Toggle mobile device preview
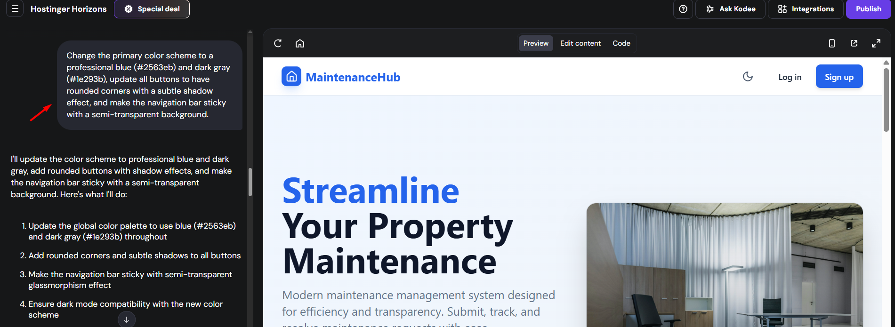This screenshot has height=327, width=895. (x=832, y=43)
